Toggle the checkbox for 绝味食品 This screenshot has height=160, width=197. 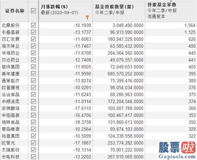[33, 122]
